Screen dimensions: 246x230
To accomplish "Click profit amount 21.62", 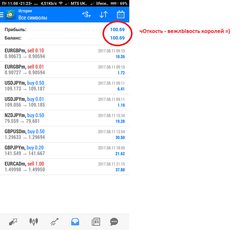I will point(120,154).
